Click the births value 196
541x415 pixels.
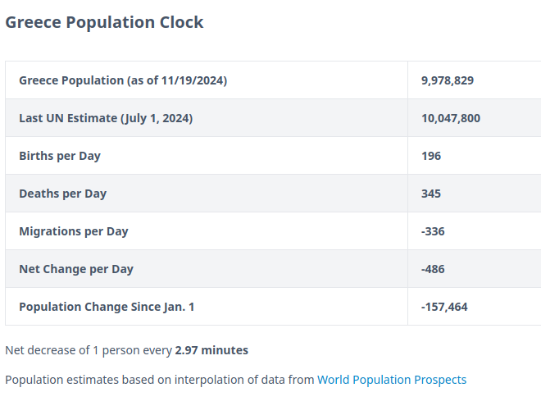tap(431, 156)
